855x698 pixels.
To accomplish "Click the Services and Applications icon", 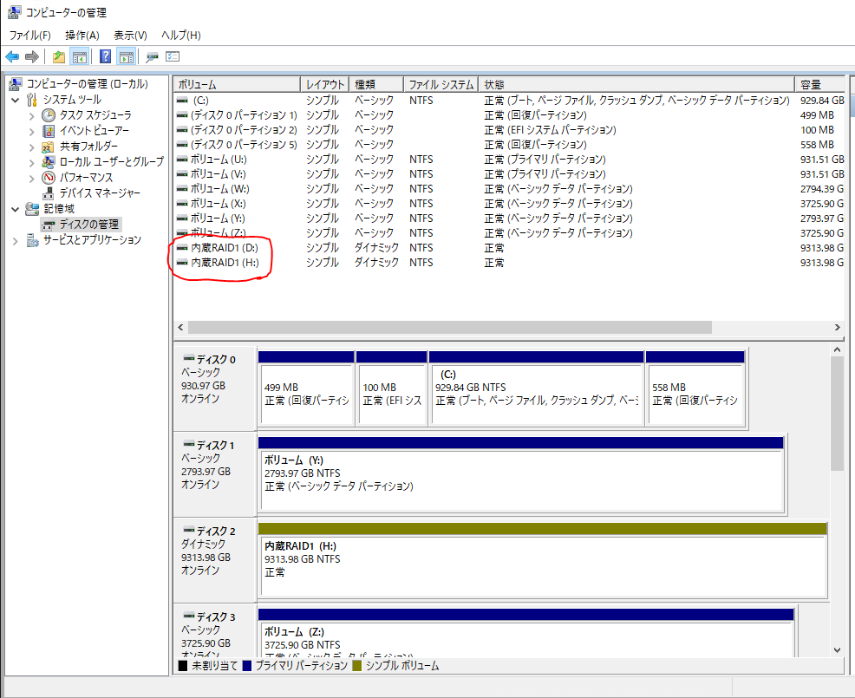I will pyautogui.click(x=32, y=240).
